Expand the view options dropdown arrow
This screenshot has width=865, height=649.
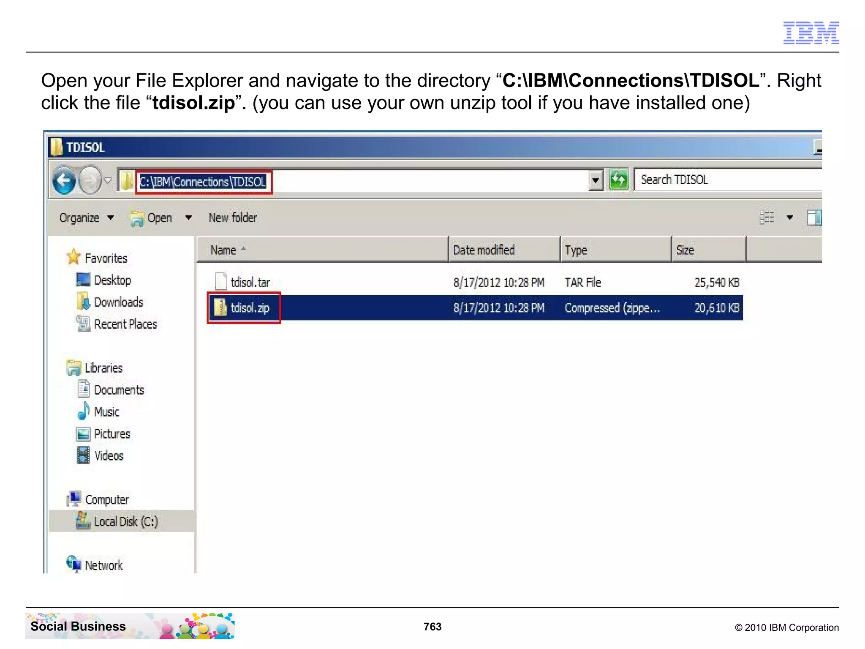(x=789, y=218)
